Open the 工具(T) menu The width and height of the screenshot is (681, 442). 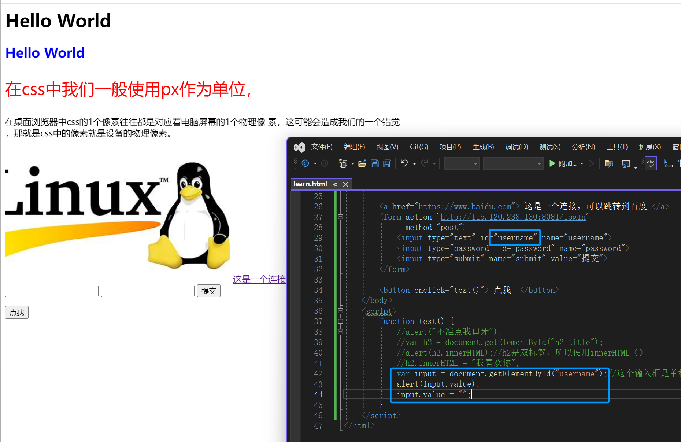tap(617, 147)
